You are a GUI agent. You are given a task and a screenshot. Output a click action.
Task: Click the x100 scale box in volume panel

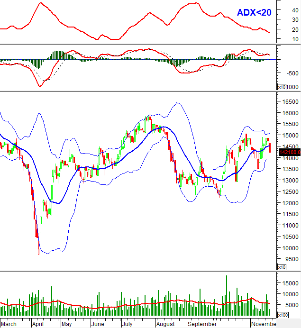tap(281, 315)
